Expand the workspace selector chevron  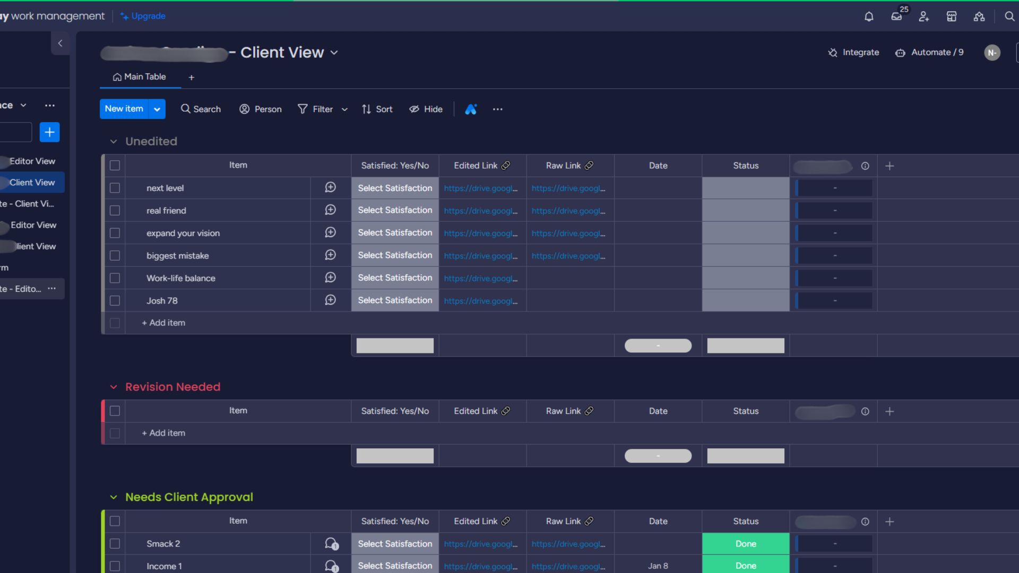point(23,105)
